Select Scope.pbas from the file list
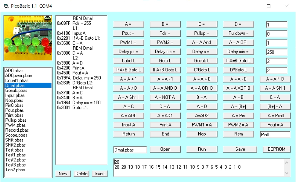296x182 pixels. pos(16,135)
